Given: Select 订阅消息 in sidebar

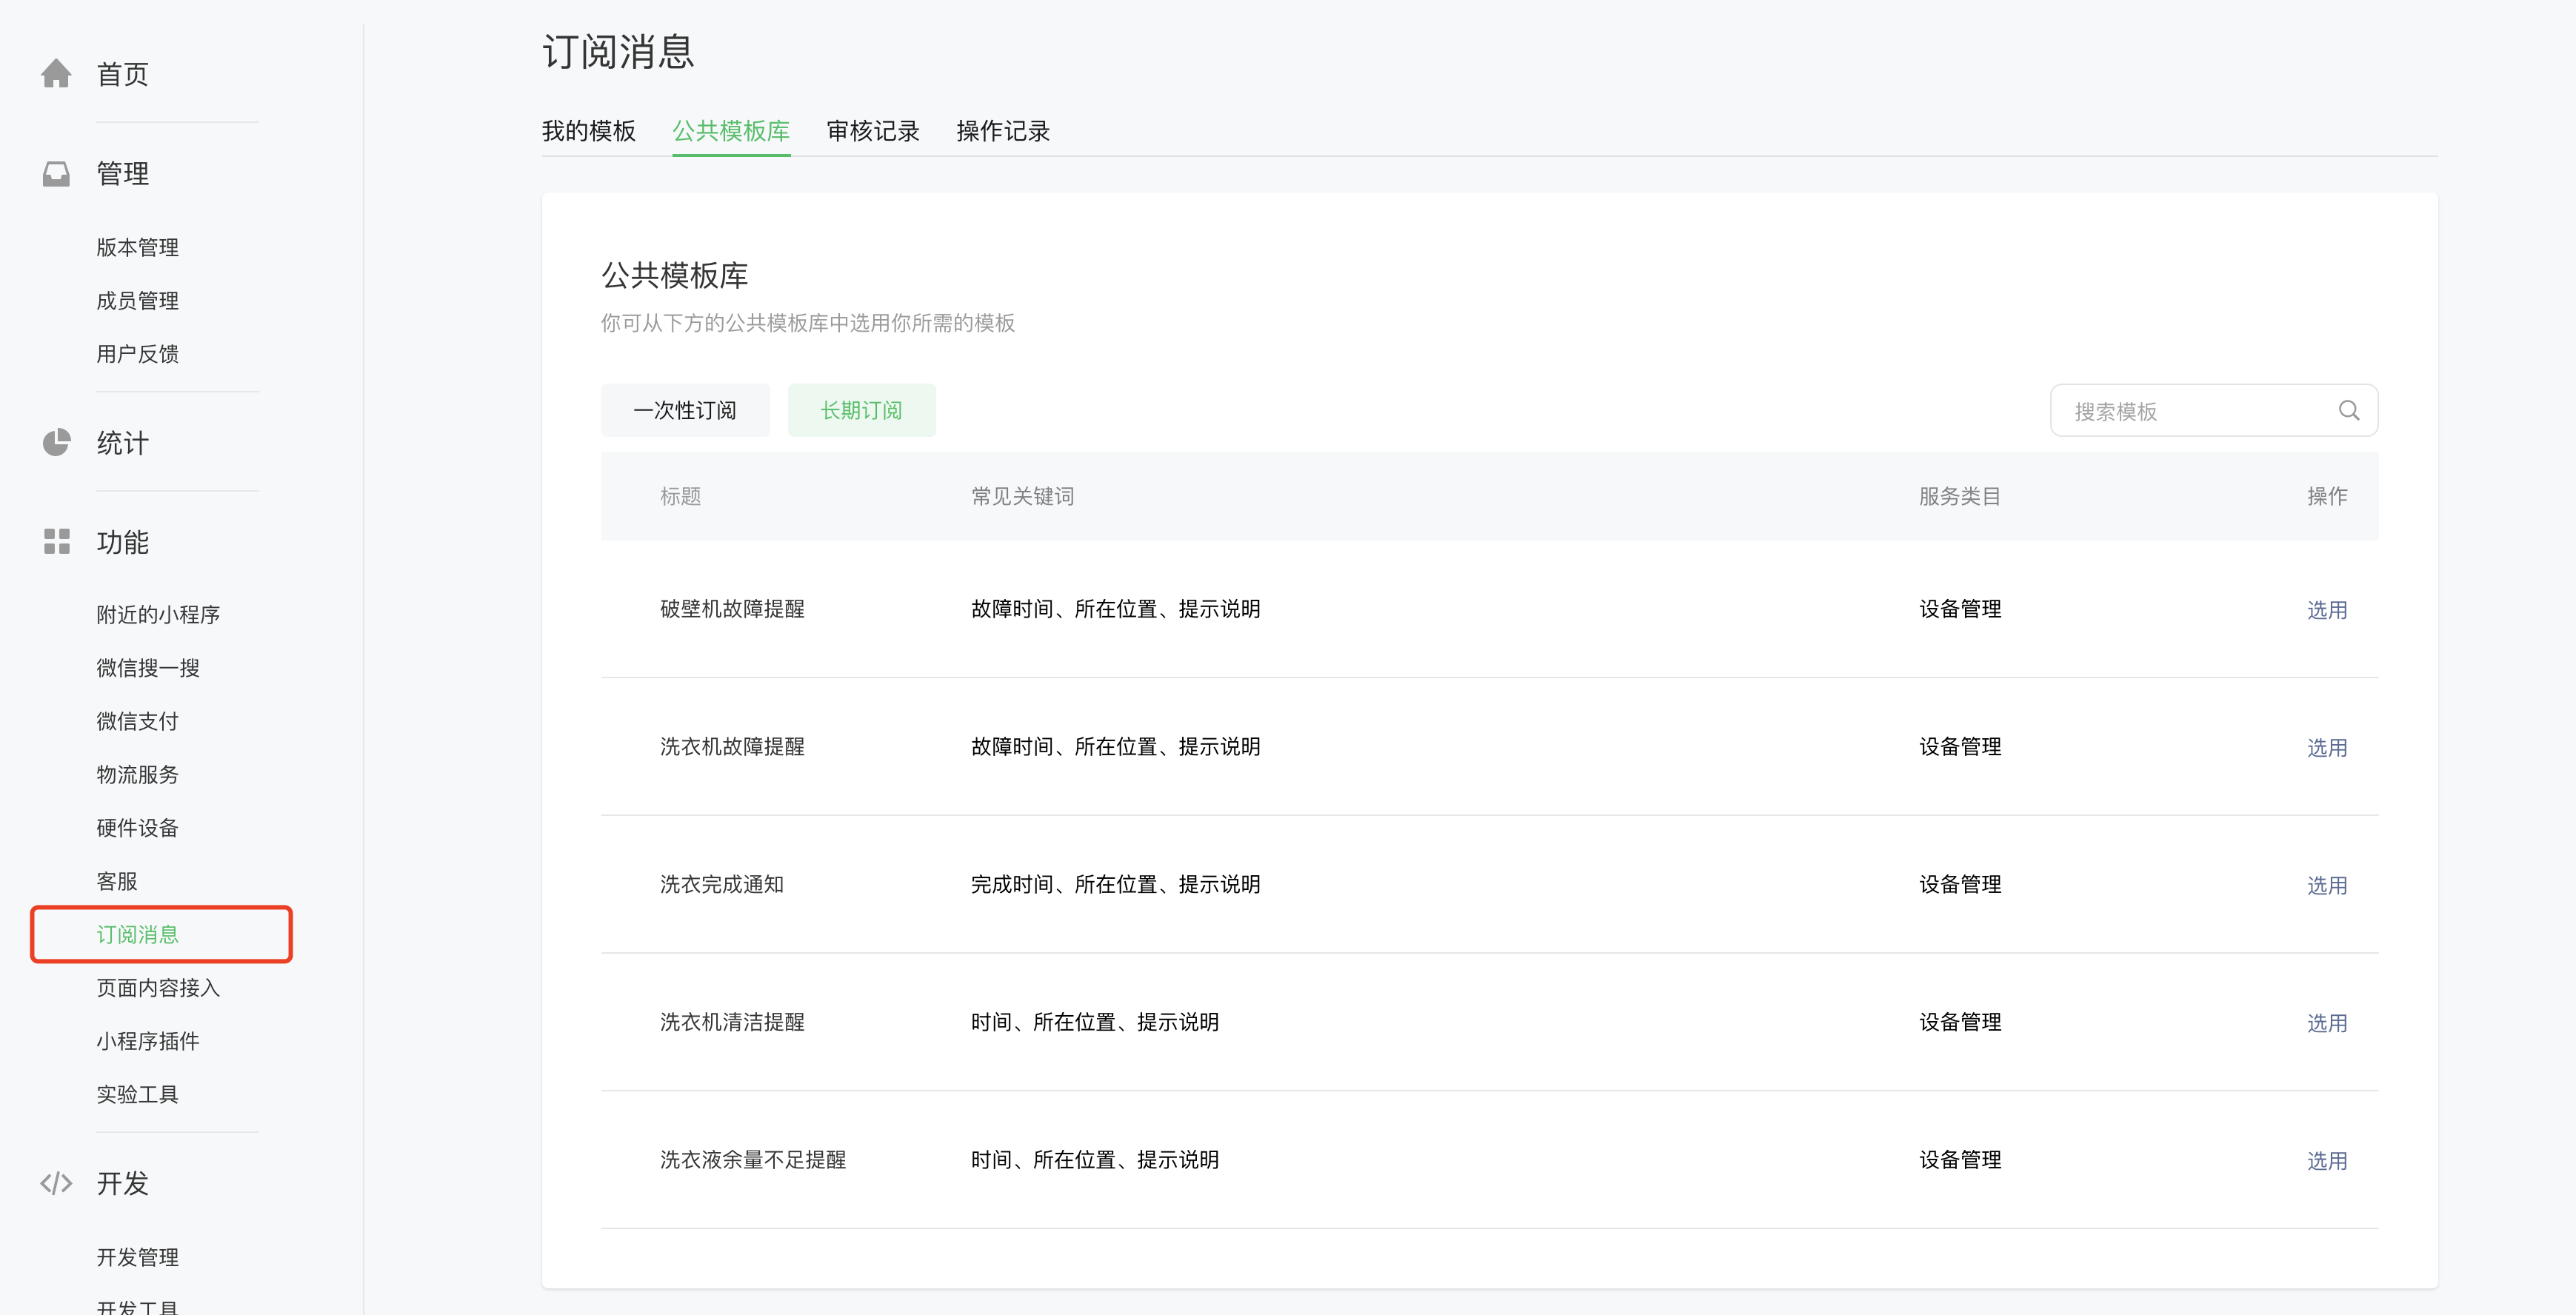Looking at the screenshot, I should coord(138,935).
